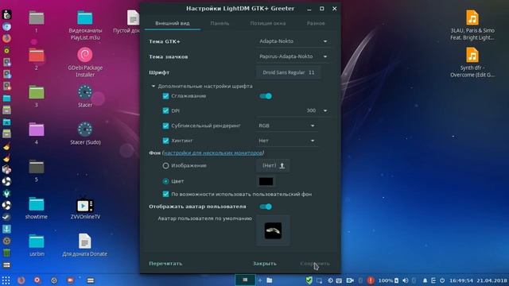The height and width of the screenshot is (286, 509).
Task: Click the active window button in bottom panel
Action: [x=245, y=280]
